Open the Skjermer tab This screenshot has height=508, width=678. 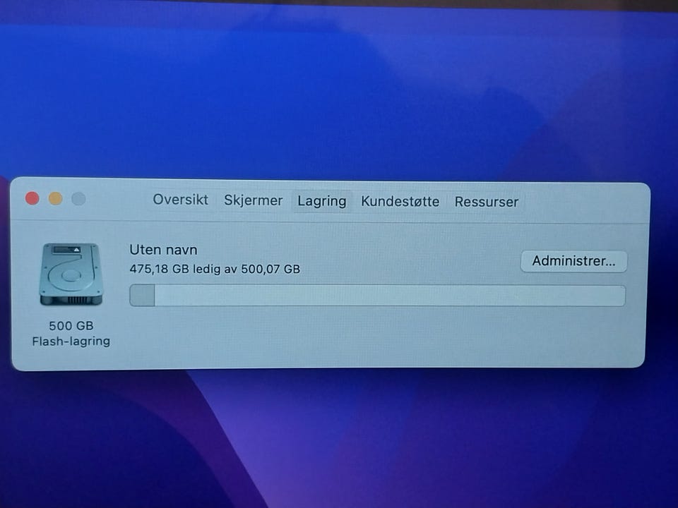click(254, 200)
